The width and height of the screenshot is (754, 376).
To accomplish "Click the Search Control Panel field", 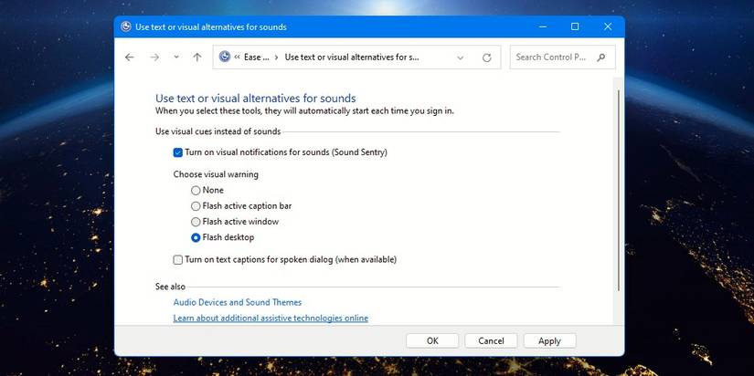I will 551,57.
